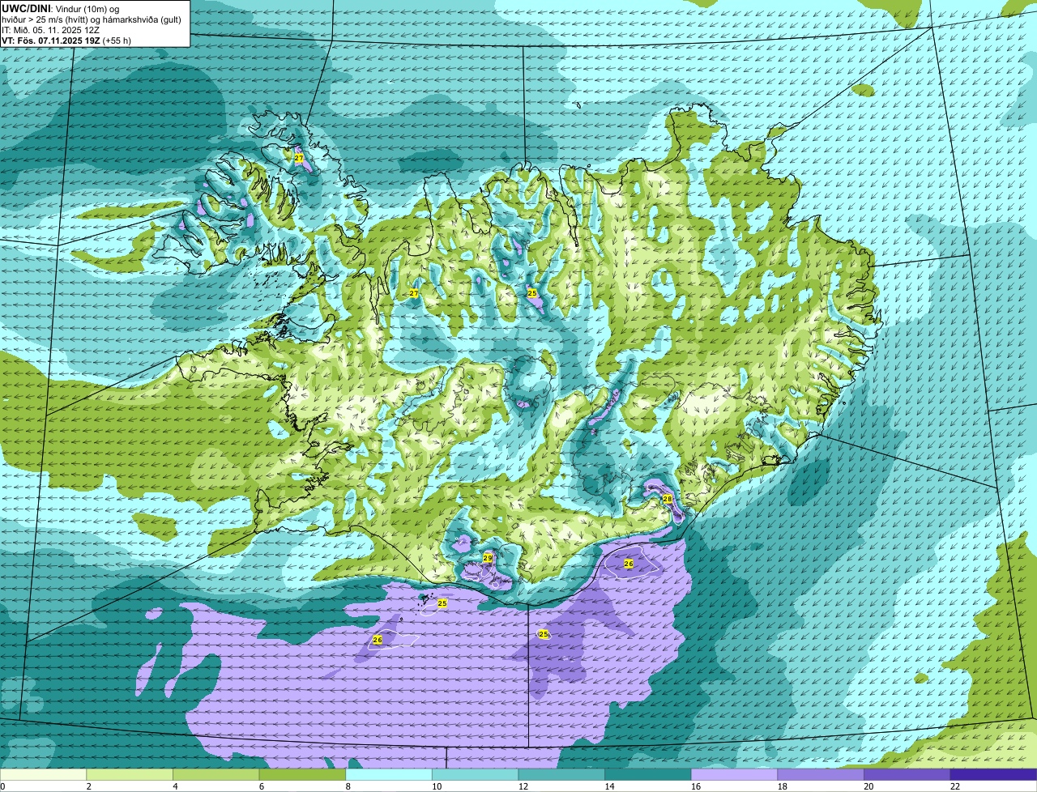Image resolution: width=1037 pixels, height=792 pixels.
Task: Click the pale yellow 0–2 m/s legend swatch
Action: [43, 775]
